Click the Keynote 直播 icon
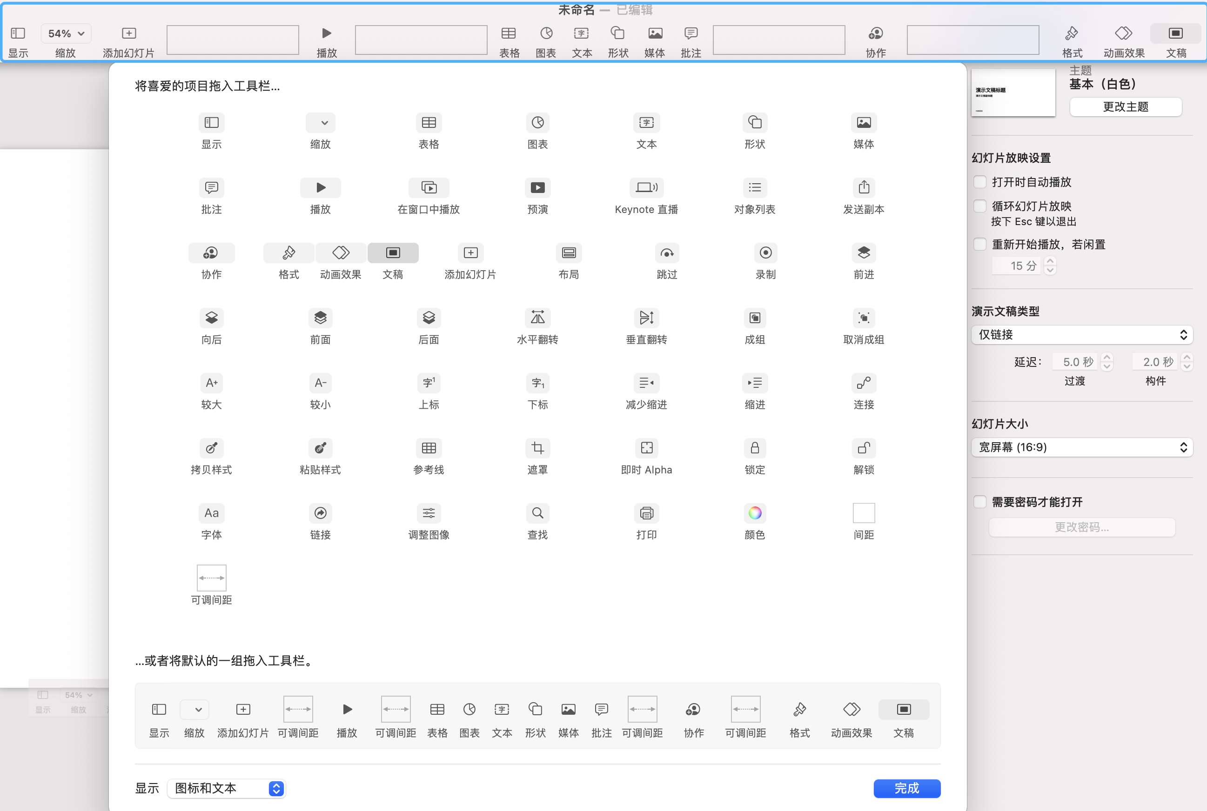The width and height of the screenshot is (1207, 811). tap(646, 187)
